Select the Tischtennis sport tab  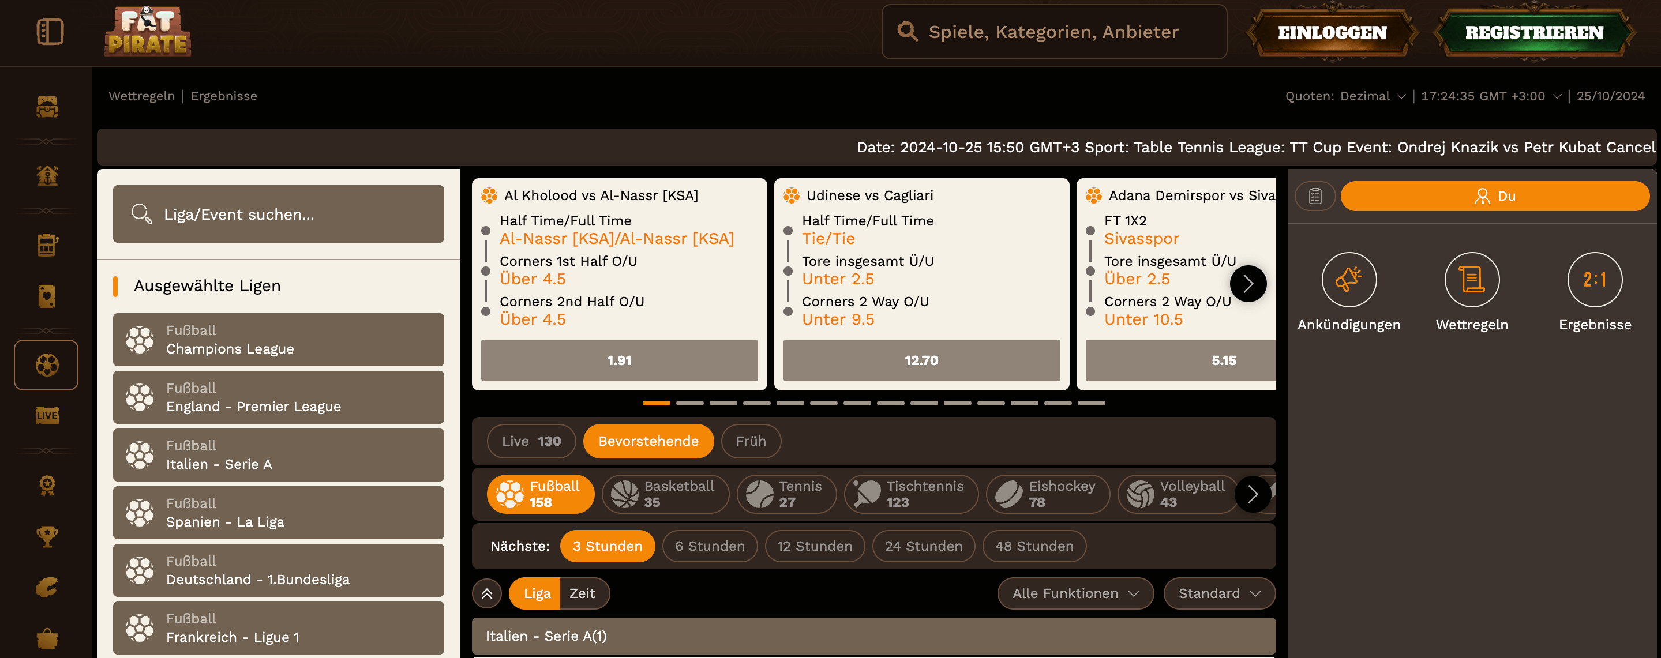[910, 494]
